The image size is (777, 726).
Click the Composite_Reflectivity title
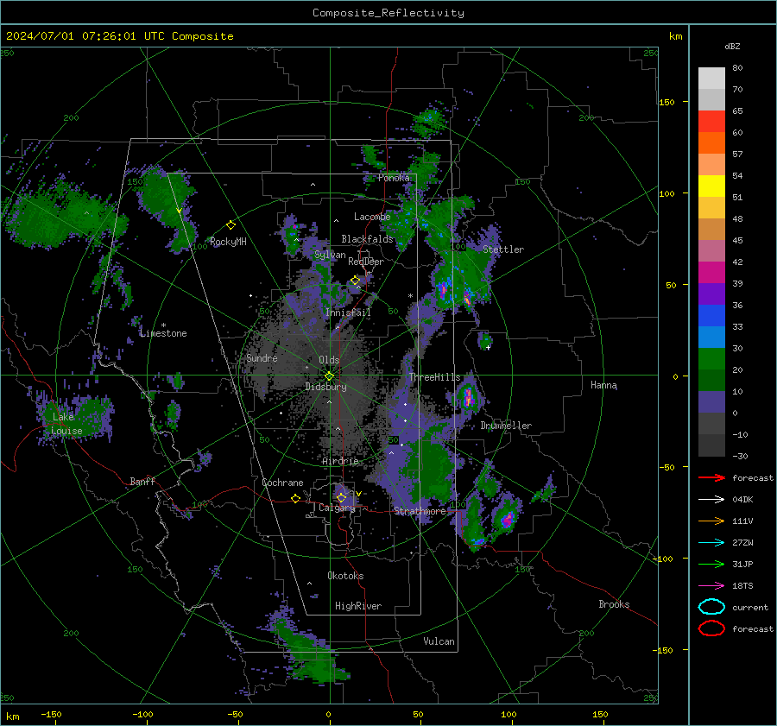(388, 13)
